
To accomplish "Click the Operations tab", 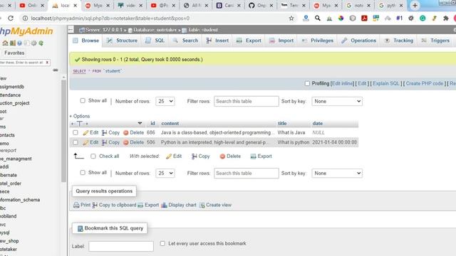I will point(359,41).
